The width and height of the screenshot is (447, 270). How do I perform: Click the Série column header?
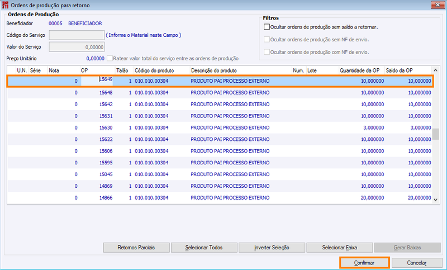38,70
